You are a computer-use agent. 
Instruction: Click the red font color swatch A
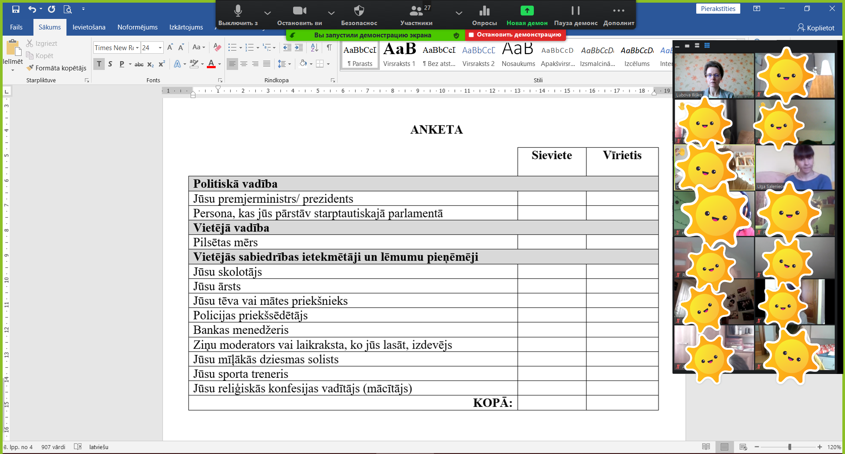(x=211, y=64)
